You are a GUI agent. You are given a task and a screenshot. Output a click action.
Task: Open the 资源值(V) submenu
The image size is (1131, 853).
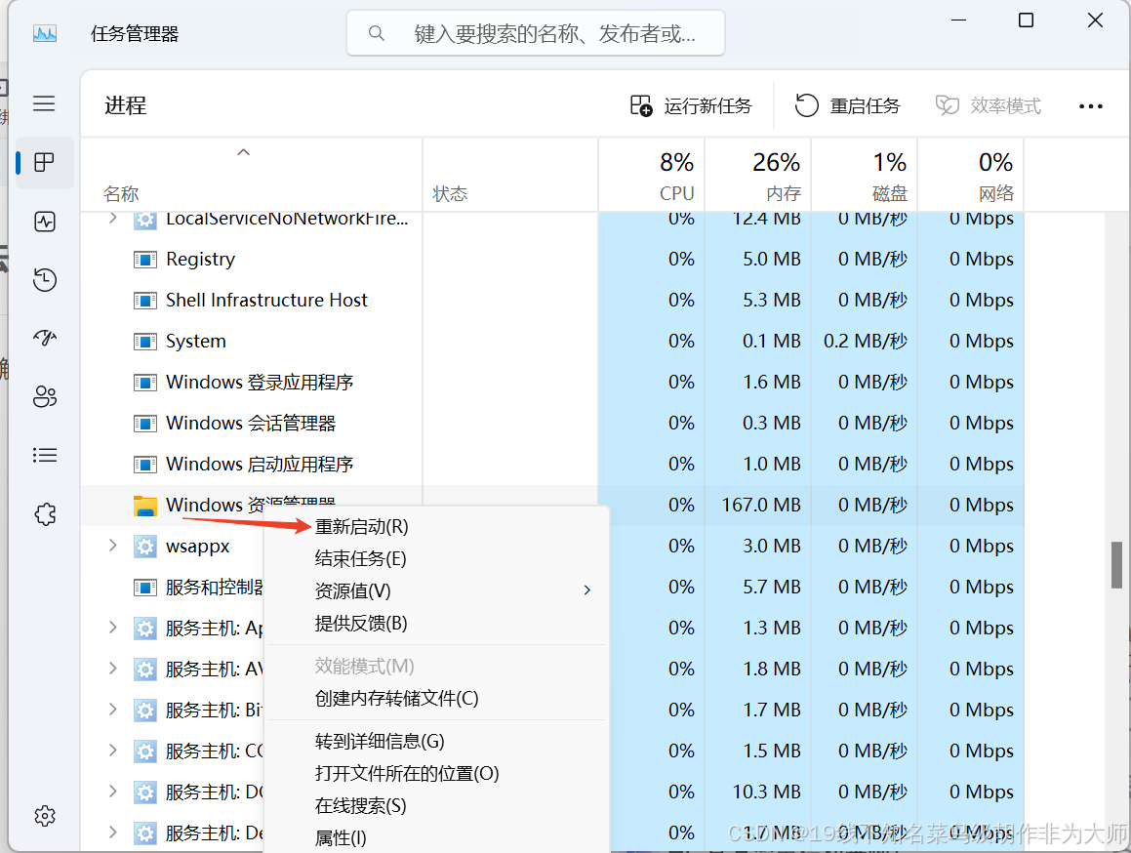436,591
